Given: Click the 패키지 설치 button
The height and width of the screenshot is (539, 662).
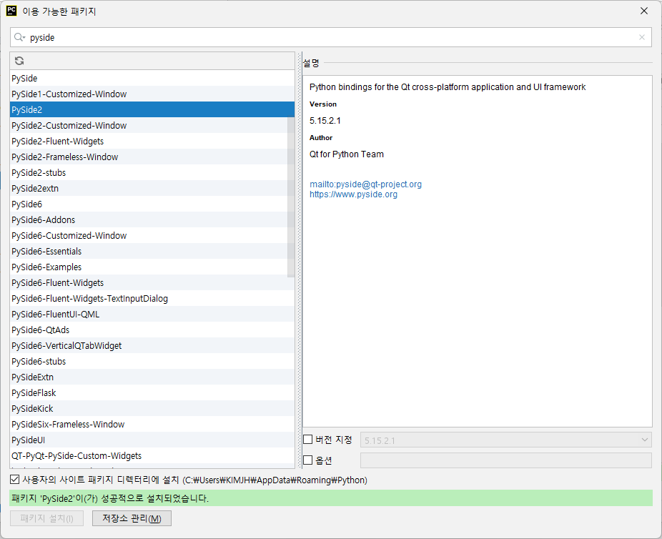Looking at the screenshot, I should 47,518.
